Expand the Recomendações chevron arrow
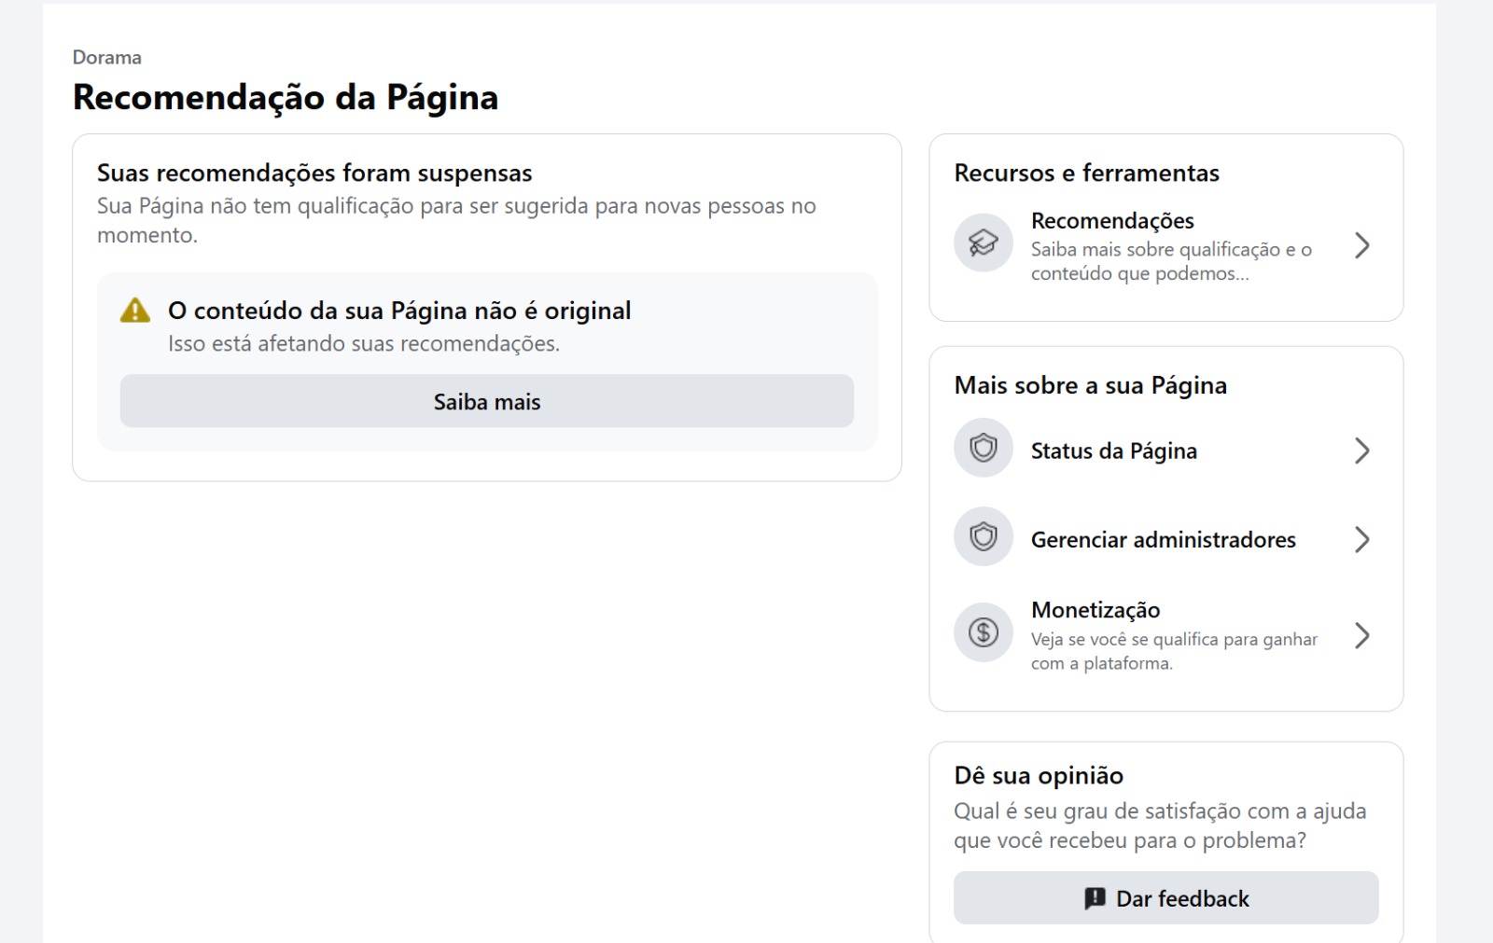The image size is (1493, 943). [x=1362, y=245]
